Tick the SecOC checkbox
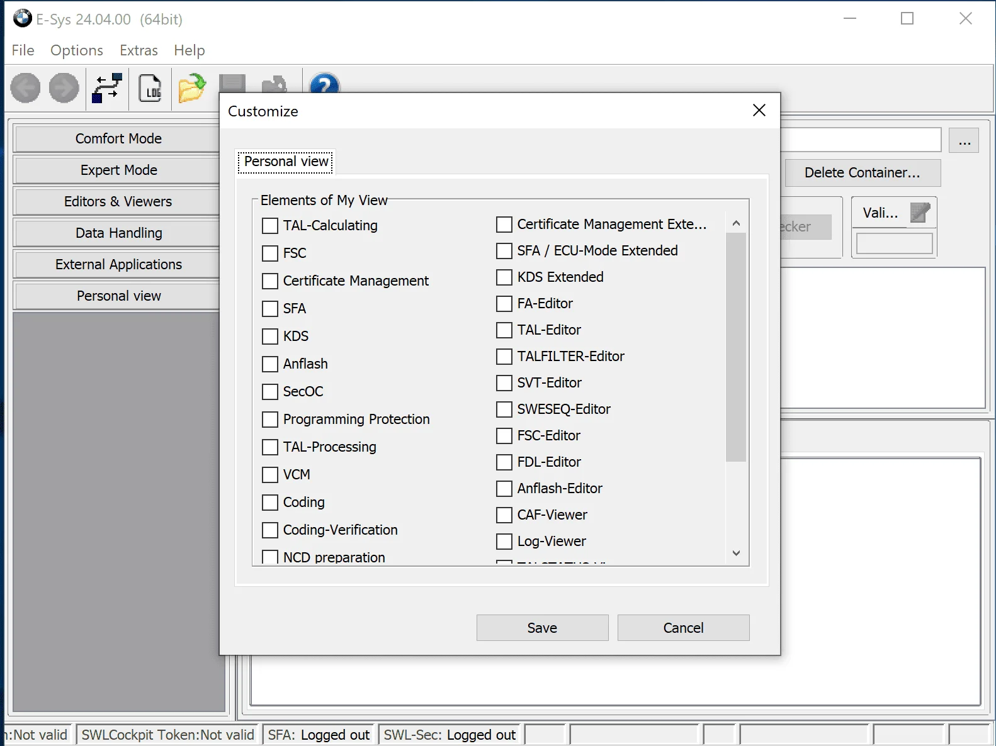Image resolution: width=996 pixels, height=746 pixels. point(270,392)
